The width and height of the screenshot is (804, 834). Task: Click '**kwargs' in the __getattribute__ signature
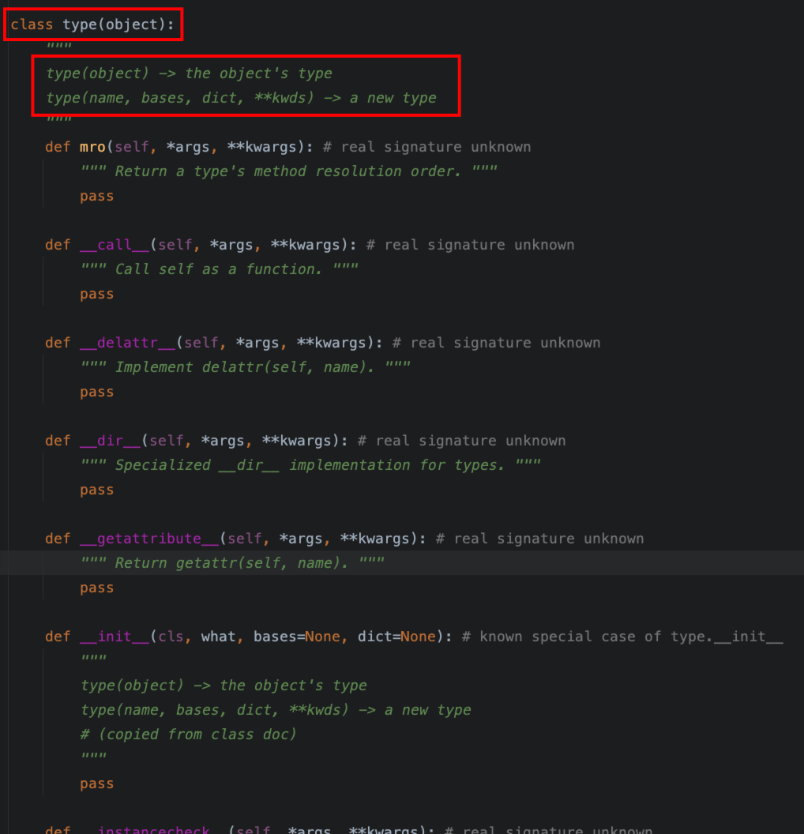375,539
